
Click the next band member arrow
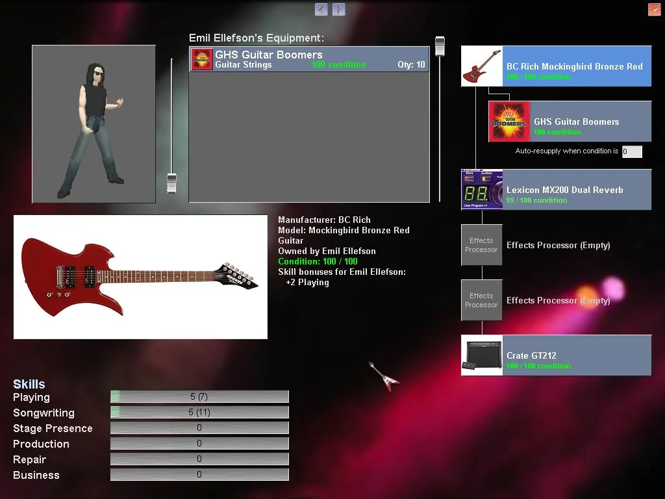tap(338, 9)
